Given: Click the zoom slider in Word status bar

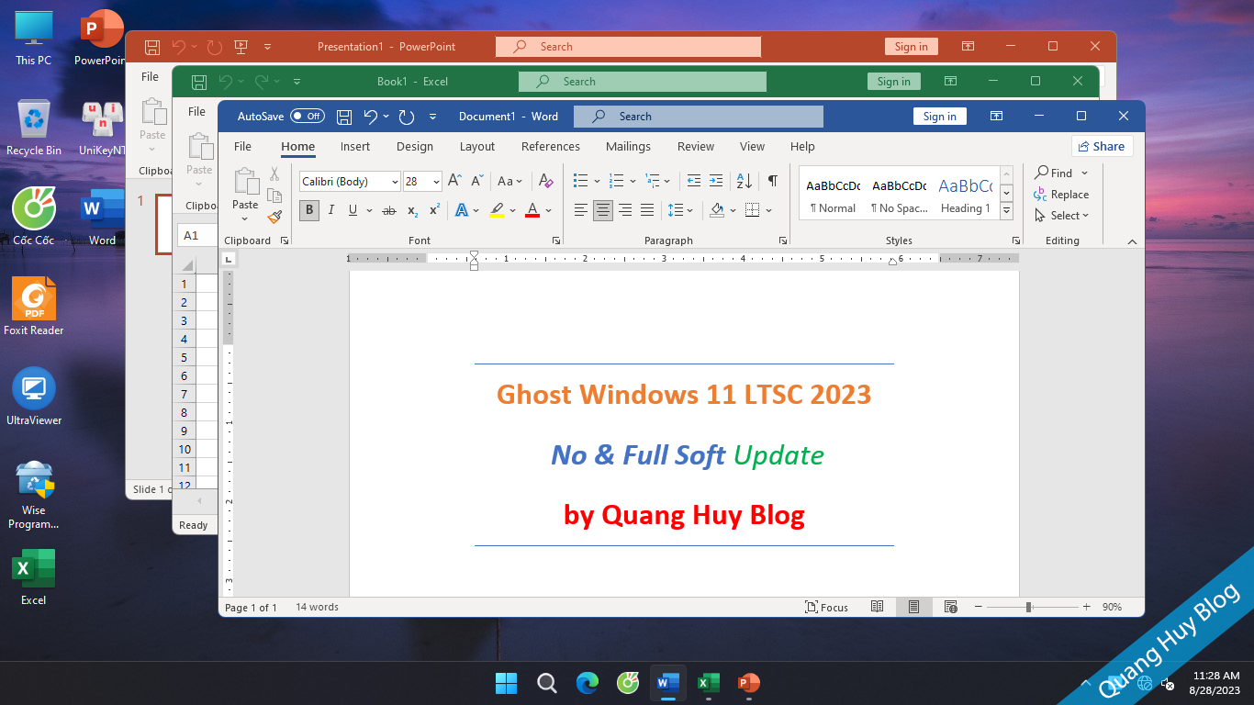Looking at the screenshot, I should pyautogui.click(x=1029, y=607).
